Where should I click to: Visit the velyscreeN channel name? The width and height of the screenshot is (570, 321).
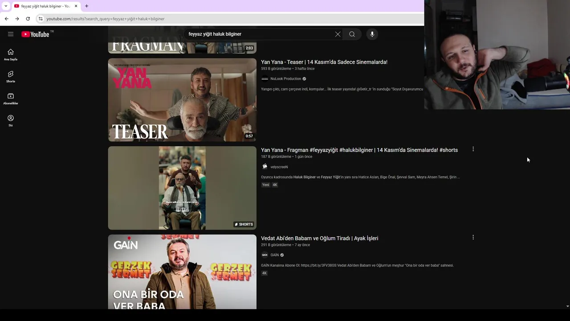(279, 167)
